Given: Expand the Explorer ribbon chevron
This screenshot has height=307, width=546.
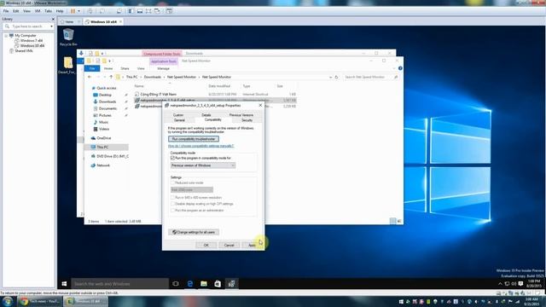Looking at the screenshot, I should click(x=394, y=68).
